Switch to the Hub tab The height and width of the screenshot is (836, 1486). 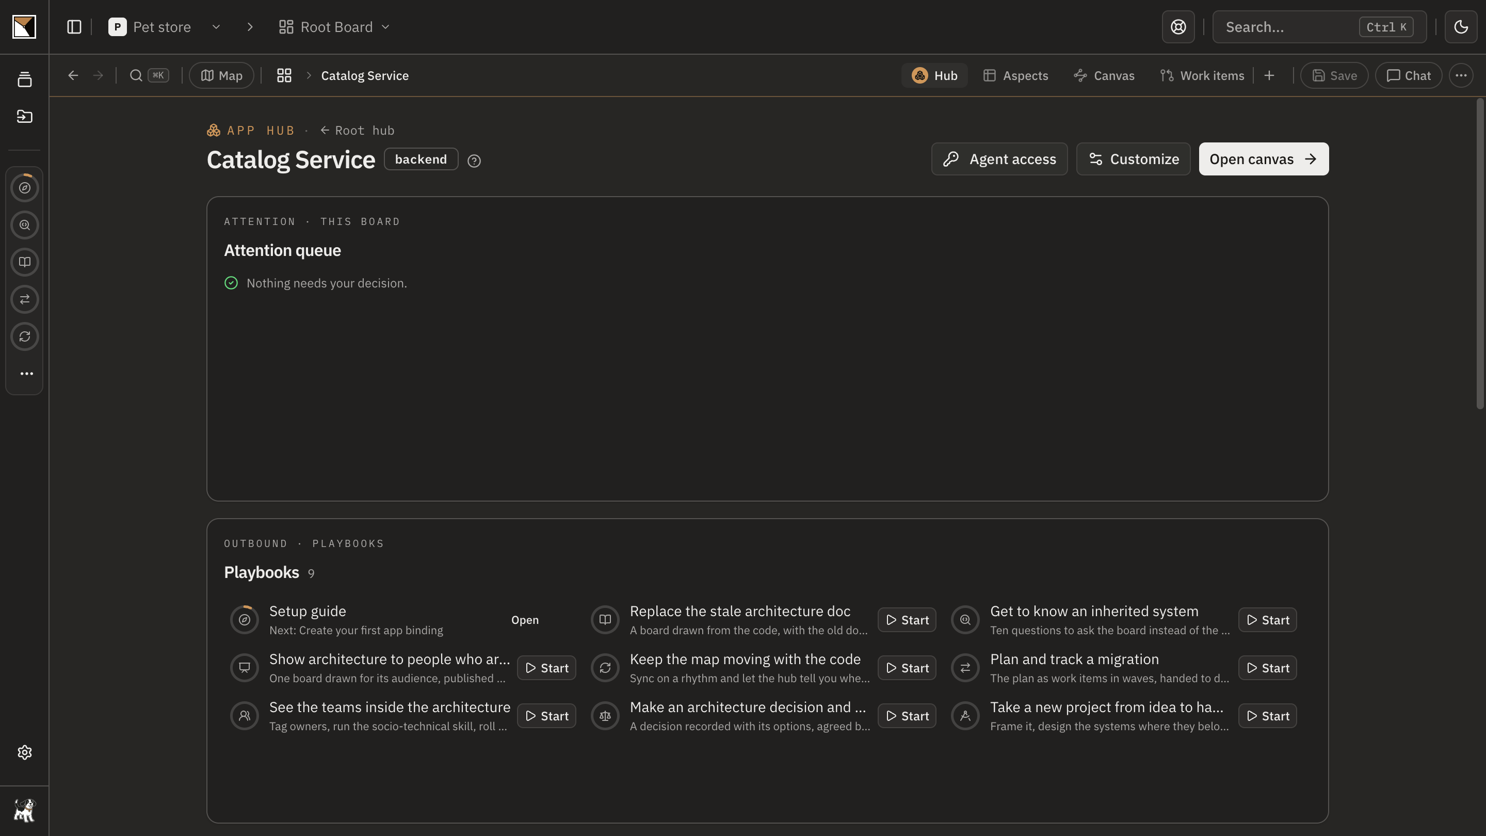pyautogui.click(x=934, y=75)
